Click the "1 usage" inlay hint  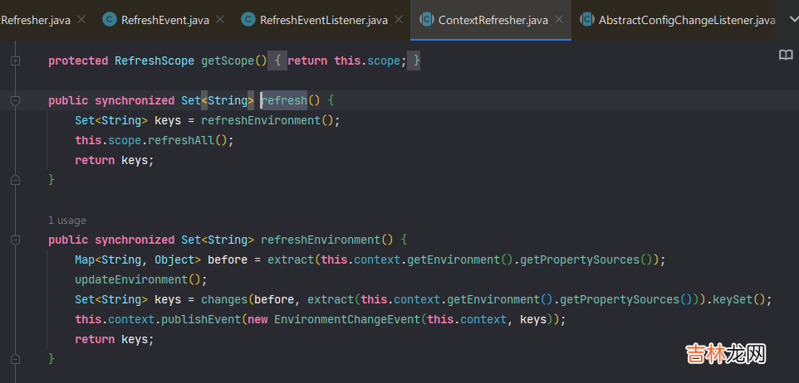(x=66, y=221)
